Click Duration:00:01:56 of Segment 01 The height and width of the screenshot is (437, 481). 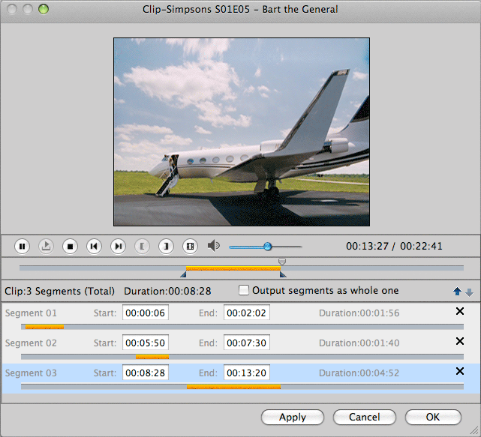359,313
